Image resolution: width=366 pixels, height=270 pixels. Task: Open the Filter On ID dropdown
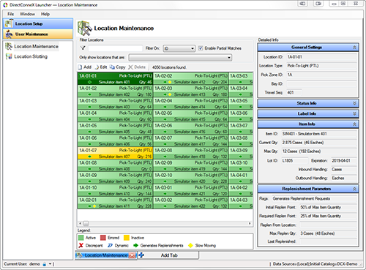(x=179, y=48)
